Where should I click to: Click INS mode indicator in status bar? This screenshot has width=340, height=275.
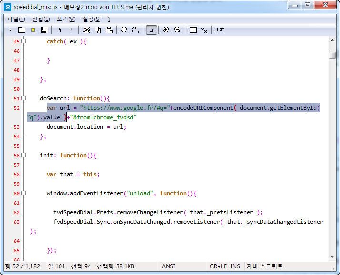[x=235, y=266]
